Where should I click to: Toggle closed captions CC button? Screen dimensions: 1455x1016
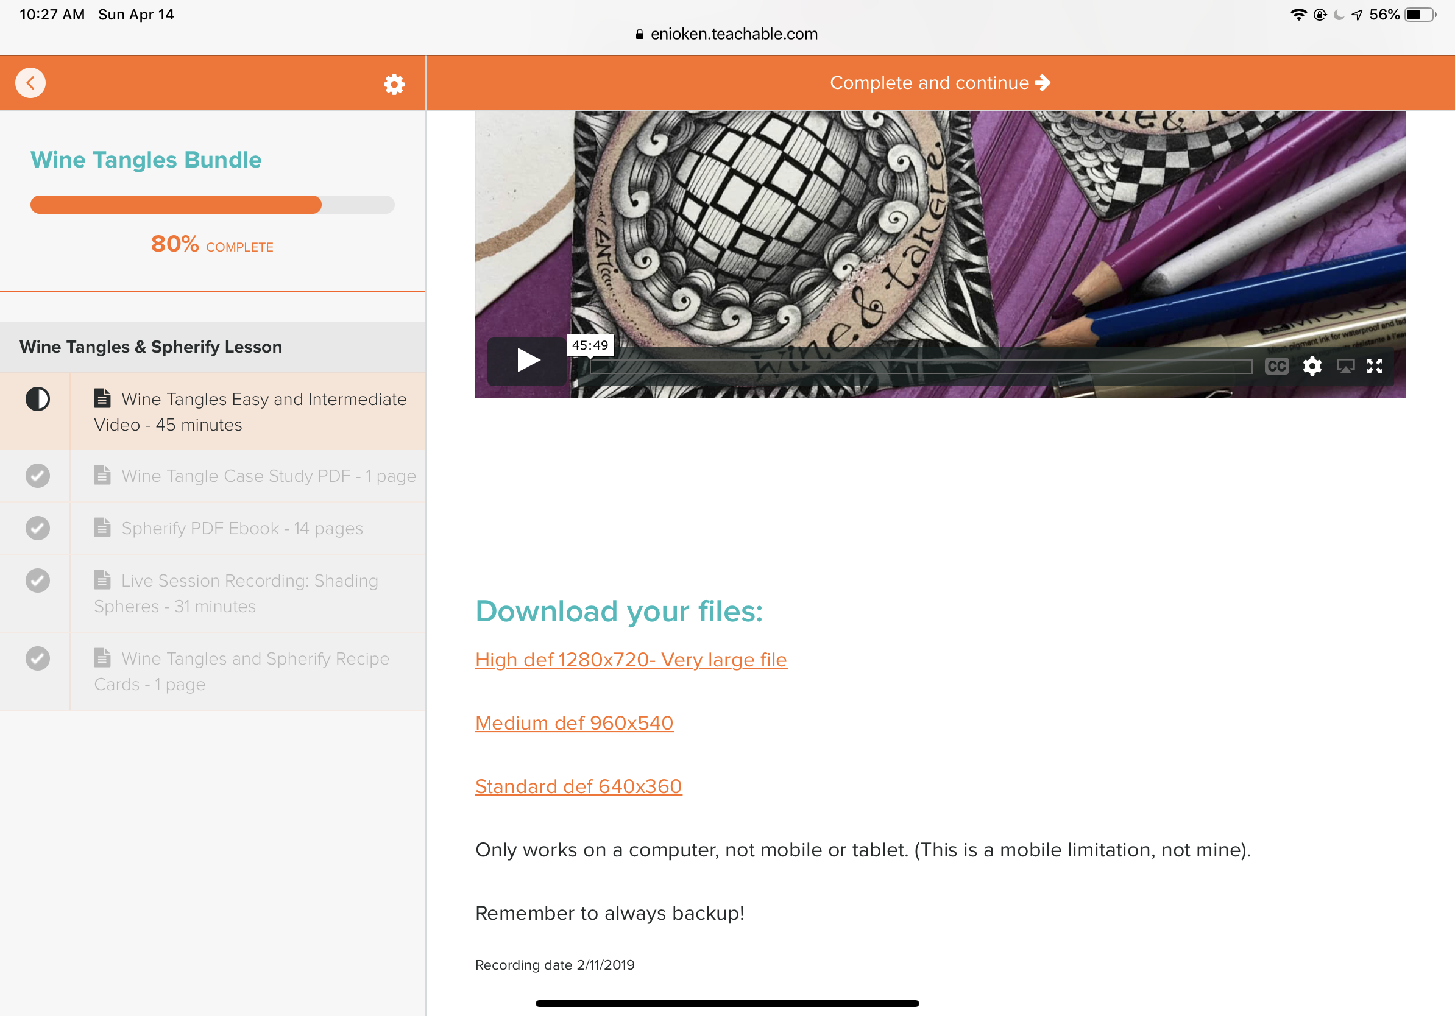click(x=1276, y=366)
